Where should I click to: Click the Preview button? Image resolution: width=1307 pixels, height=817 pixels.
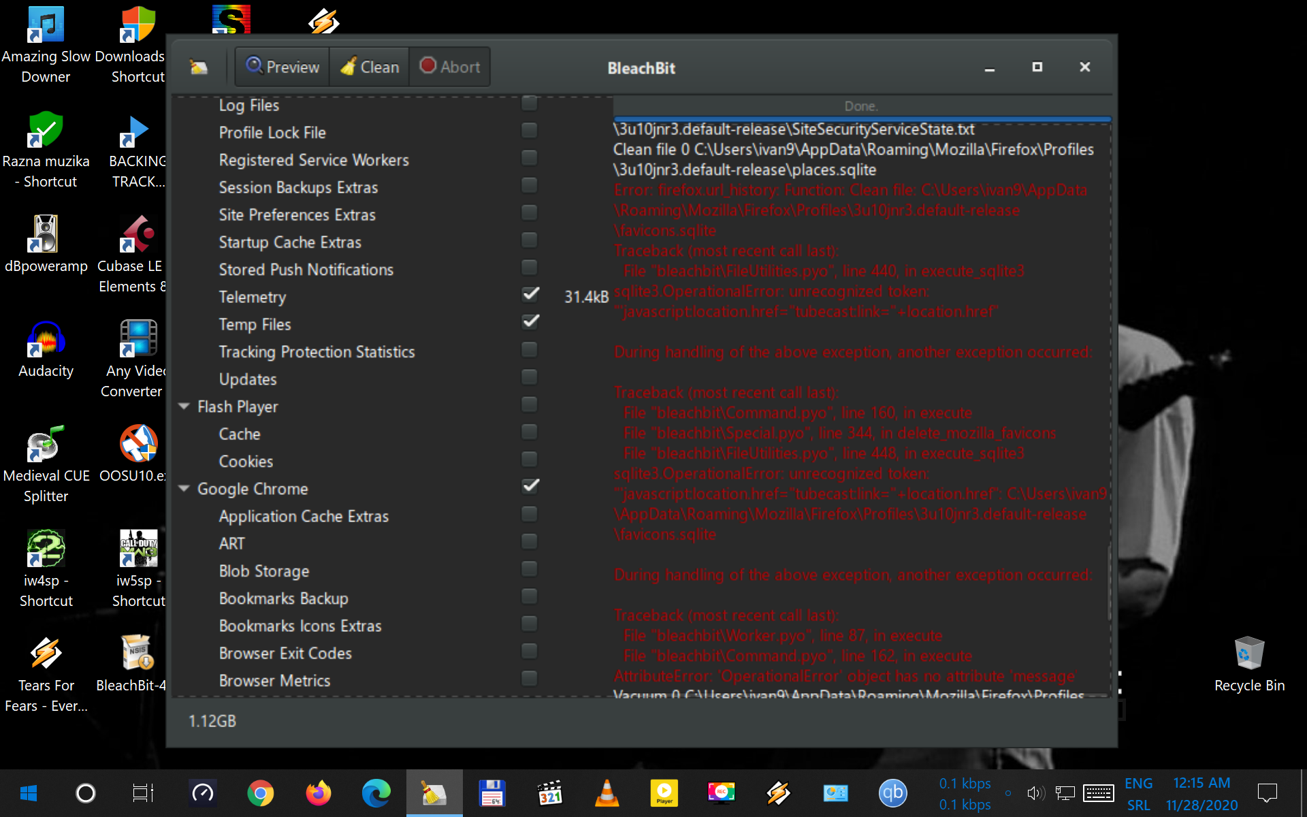click(x=281, y=67)
